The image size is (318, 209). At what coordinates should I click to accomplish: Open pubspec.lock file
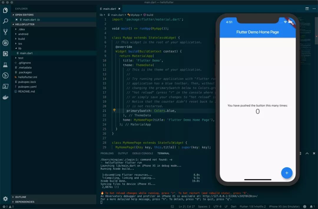click(x=54, y=82)
